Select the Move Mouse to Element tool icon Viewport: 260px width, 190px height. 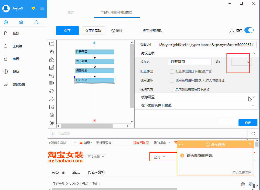pyautogui.click(x=52, y=107)
